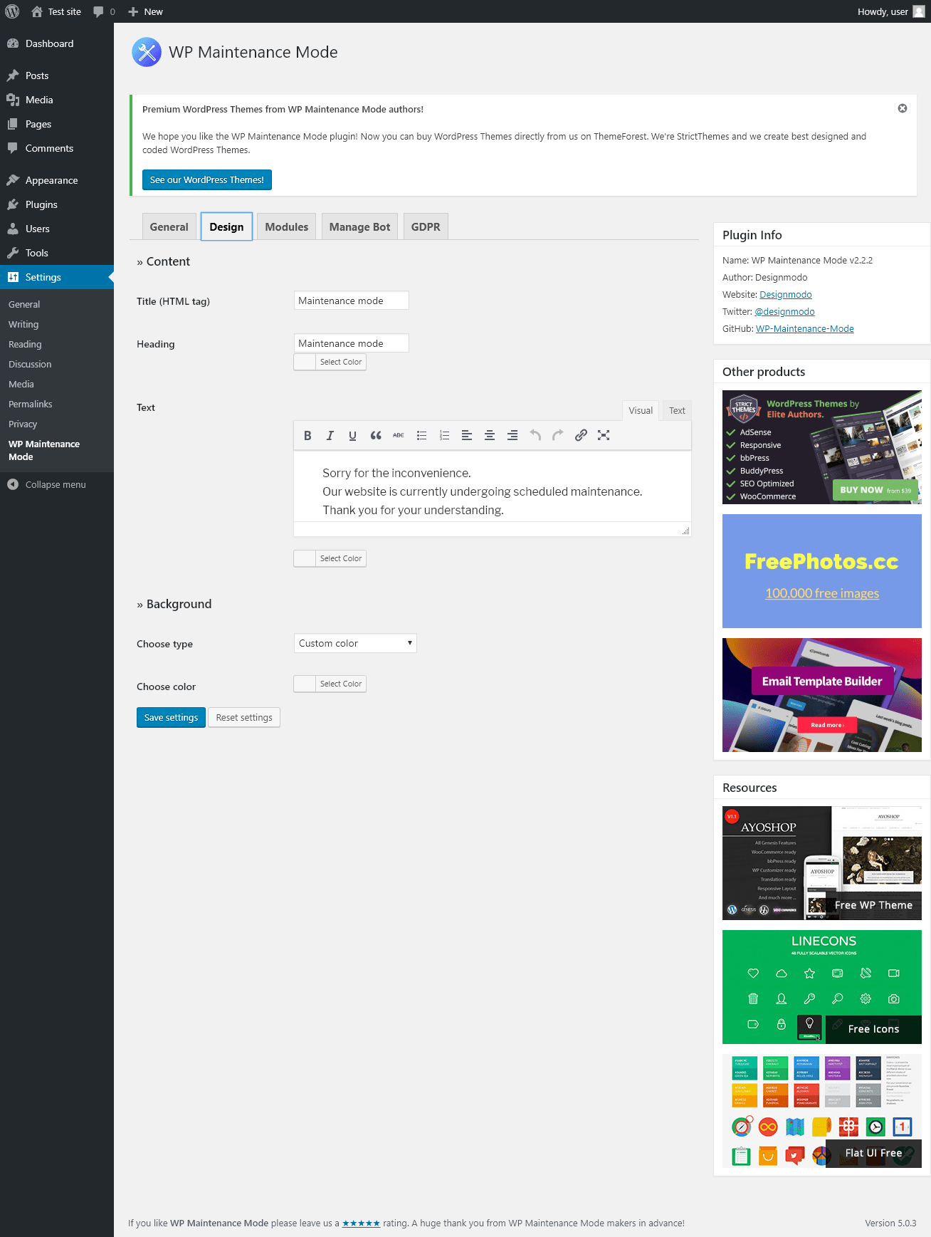Open Privacy settings
Image resolution: width=931 pixels, height=1237 pixels.
23,424
